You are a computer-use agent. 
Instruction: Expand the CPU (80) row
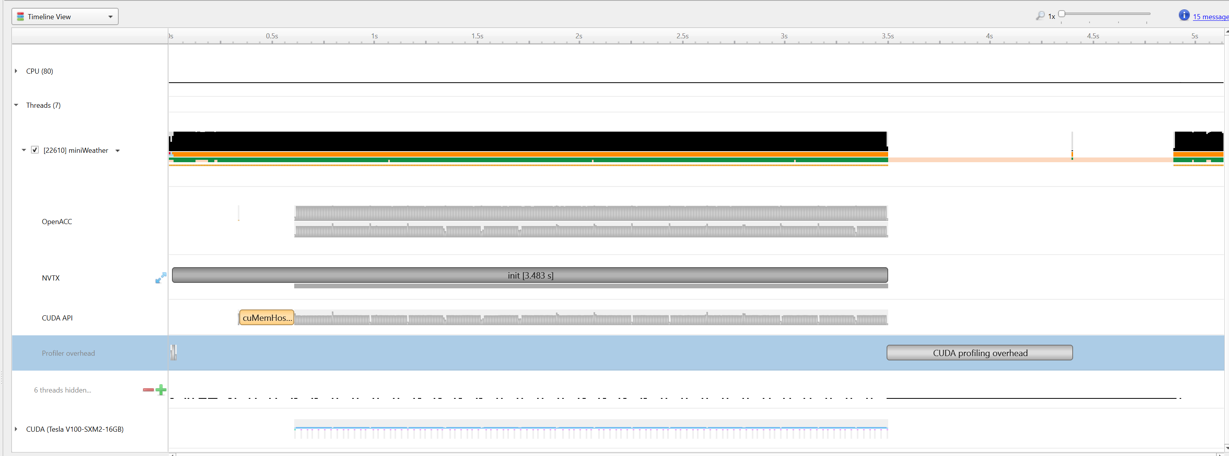point(16,71)
